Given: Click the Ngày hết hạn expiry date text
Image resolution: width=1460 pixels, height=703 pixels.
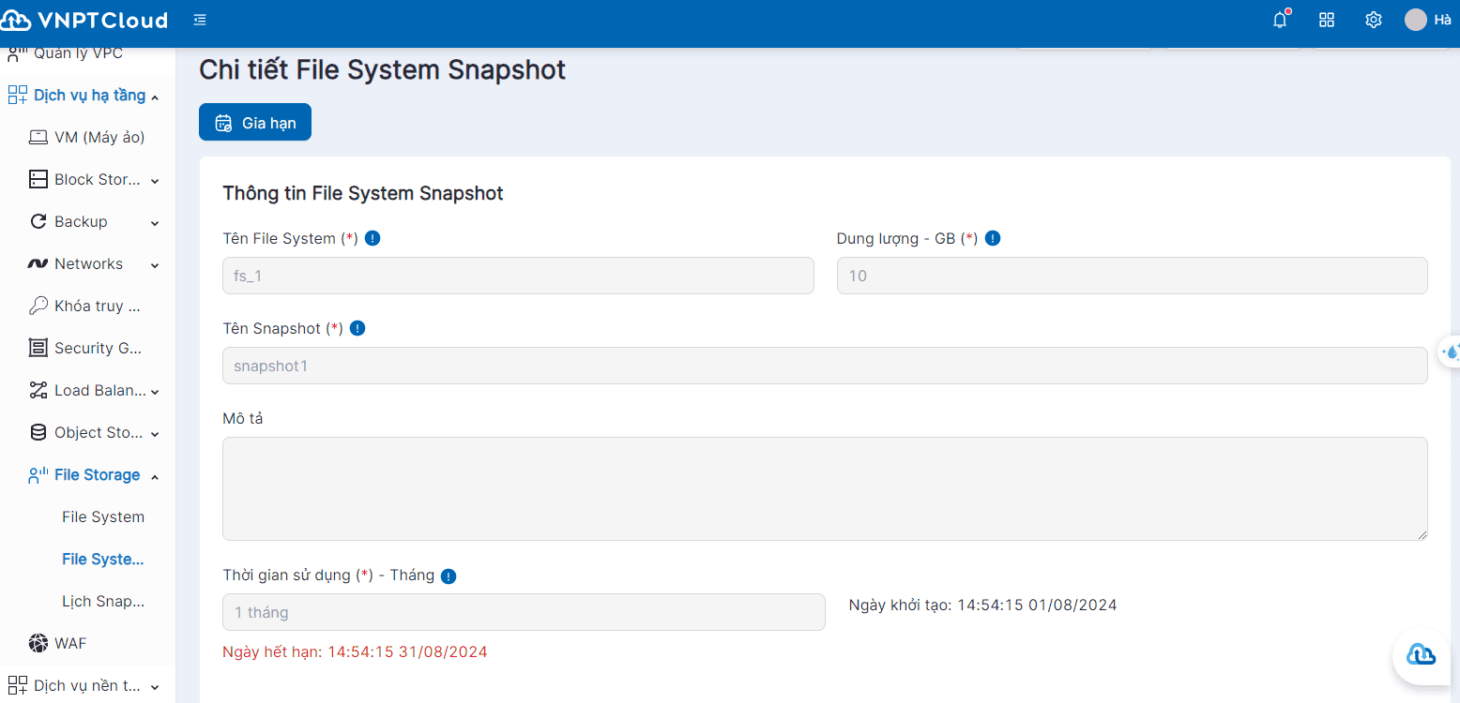Looking at the screenshot, I should [355, 651].
